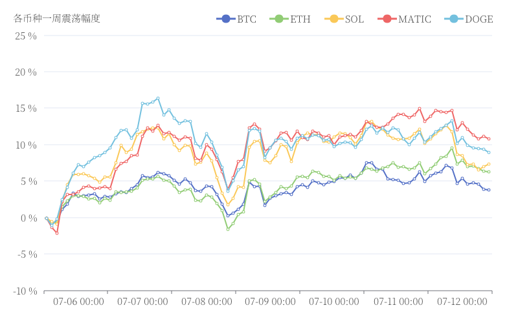Select the 07-12 00:00 x-axis label

[x=462, y=302]
